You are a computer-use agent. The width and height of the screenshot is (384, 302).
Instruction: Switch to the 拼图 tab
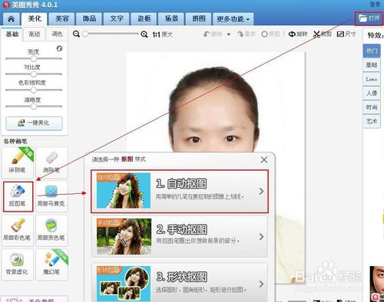[199, 19]
